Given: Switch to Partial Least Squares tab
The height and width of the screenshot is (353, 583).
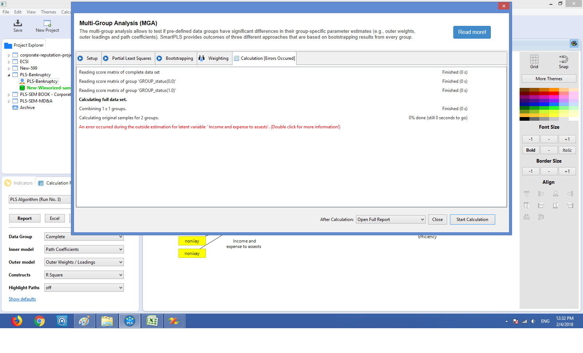Looking at the screenshot, I should click(x=128, y=58).
